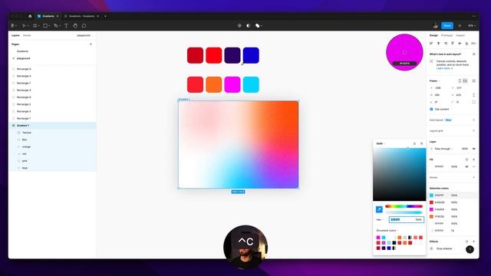Close the color picker popup
The width and height of the screenshot is (491, 276).
421,143
